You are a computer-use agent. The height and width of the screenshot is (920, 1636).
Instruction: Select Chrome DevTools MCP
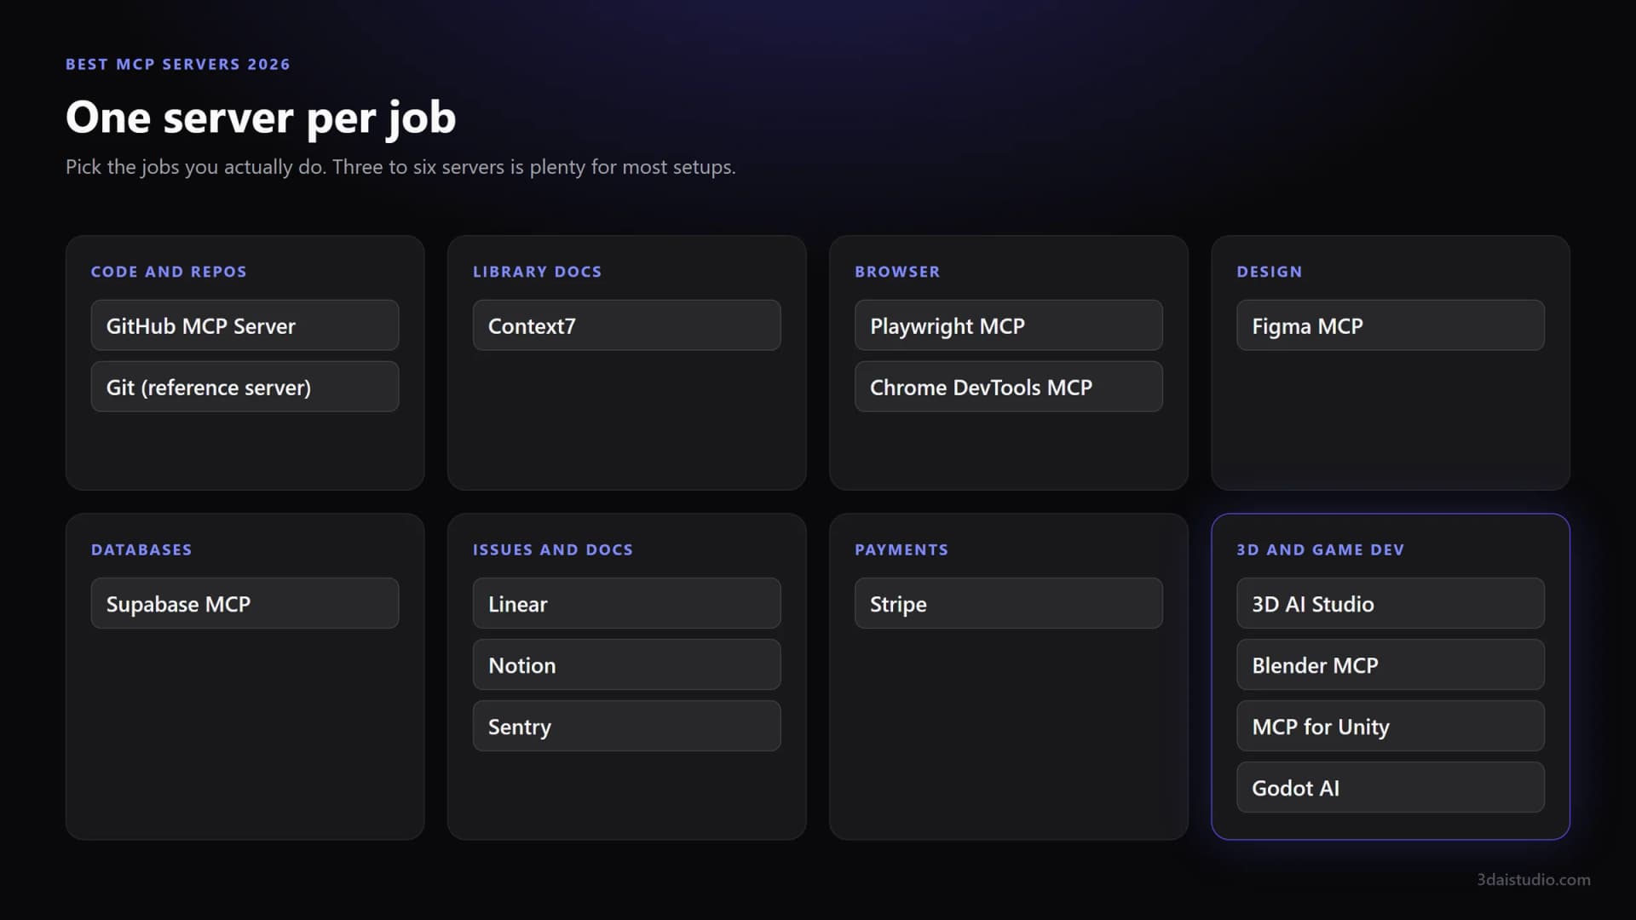click(x=1008, y=387)
